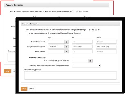Viewport: 125px width, 95px height.
Task: Click Other Agency Reason field
Action: click(x=106, y=52)
